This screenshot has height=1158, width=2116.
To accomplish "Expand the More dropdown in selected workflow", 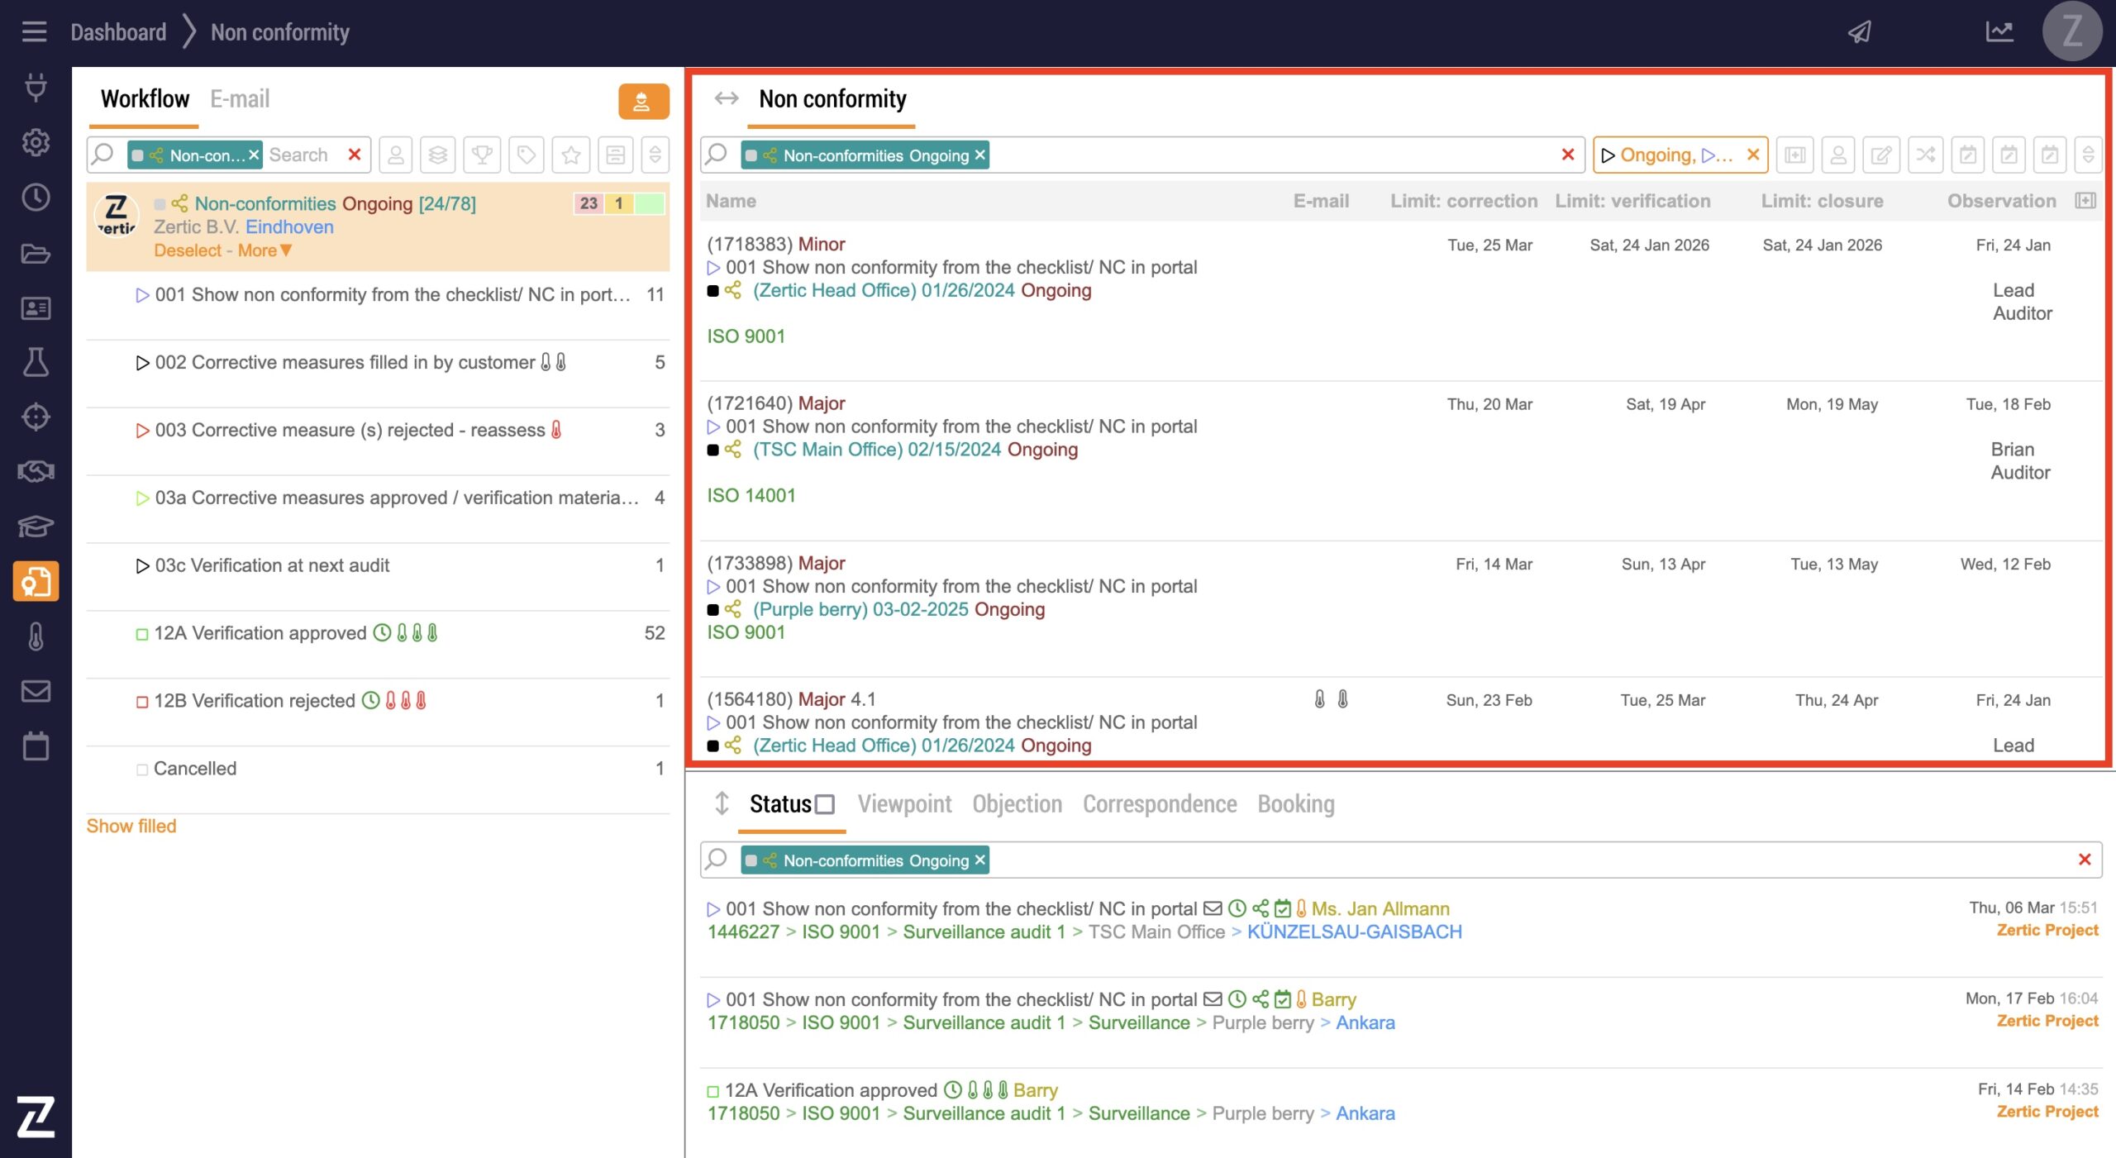I will (x=264, y=250).
